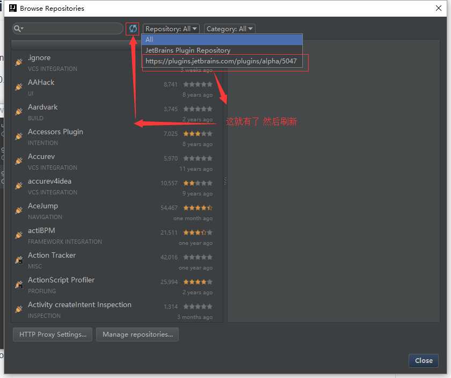Click the IntelliJ icon in title bar

13,8
